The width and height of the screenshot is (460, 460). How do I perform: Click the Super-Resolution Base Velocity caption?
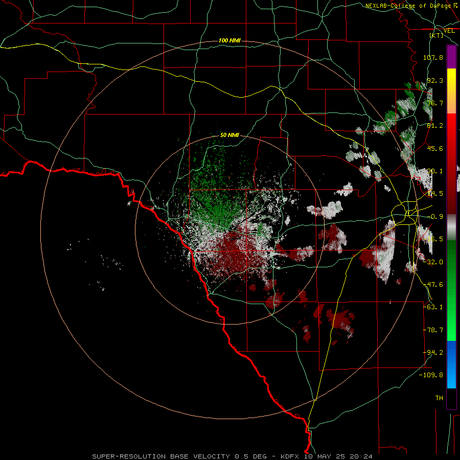click(x=232, y=456)
